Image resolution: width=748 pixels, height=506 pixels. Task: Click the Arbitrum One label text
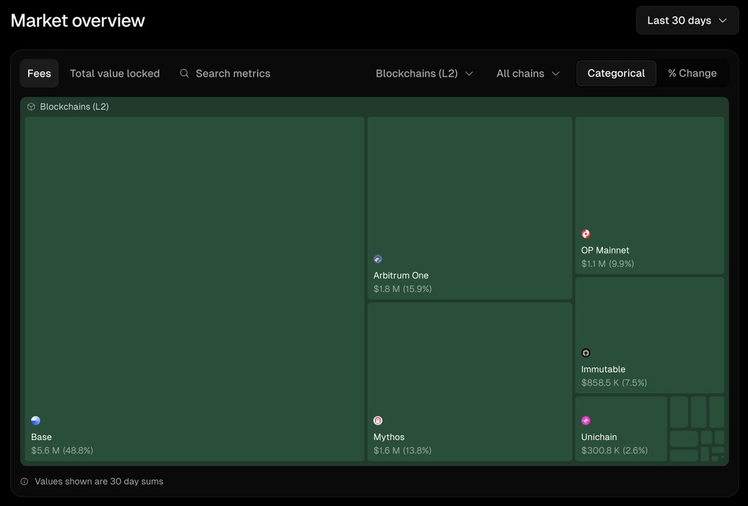tap(401, 275)
